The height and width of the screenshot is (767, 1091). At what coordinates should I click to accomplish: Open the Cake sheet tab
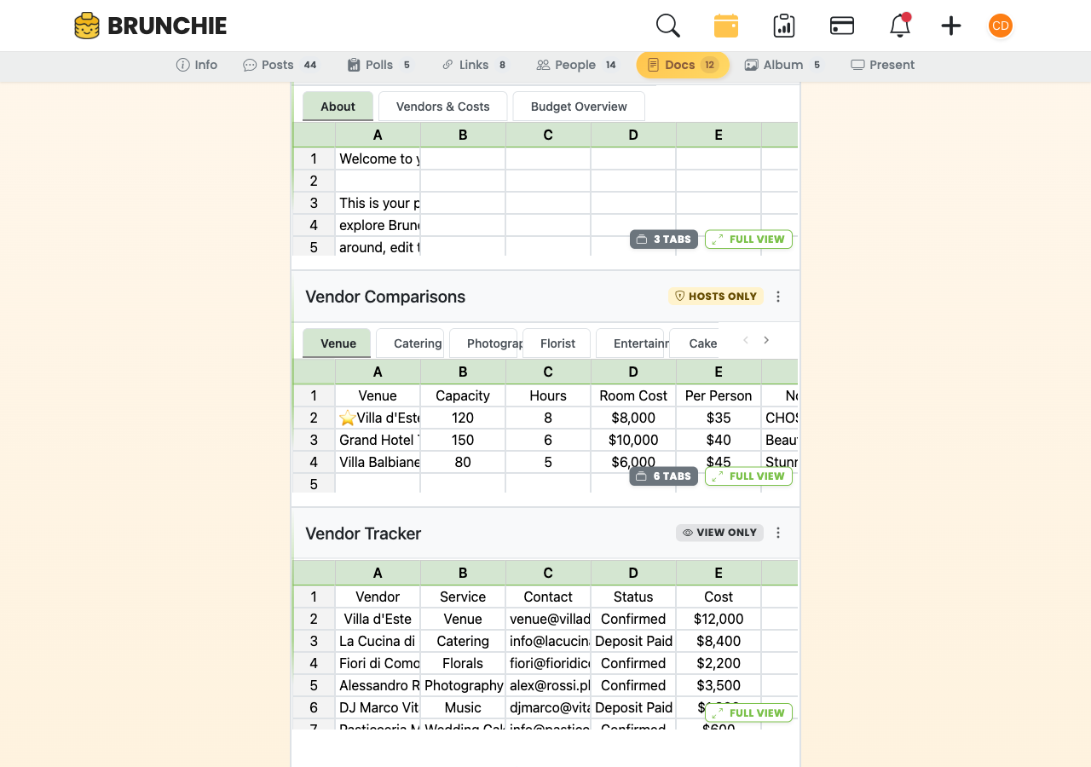point(695,343)
